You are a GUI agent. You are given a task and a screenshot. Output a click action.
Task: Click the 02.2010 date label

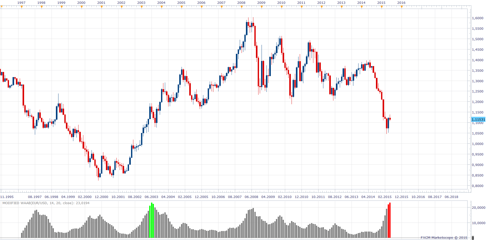(x=285, y=197)
